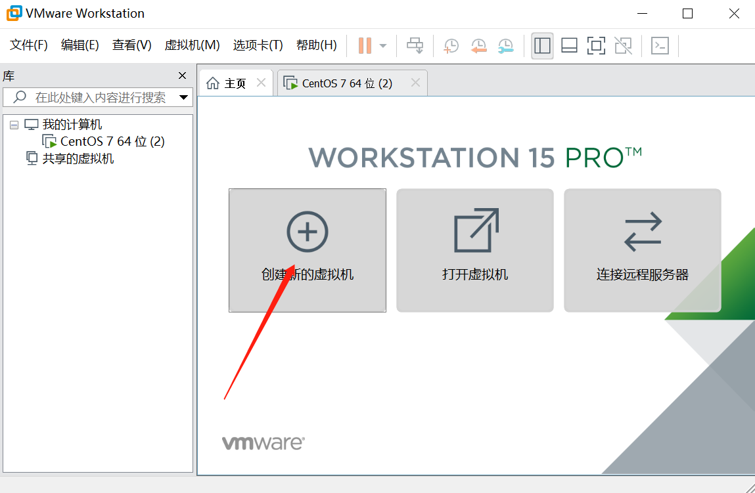Open the 编辑(E) menu

coord(80,45)
